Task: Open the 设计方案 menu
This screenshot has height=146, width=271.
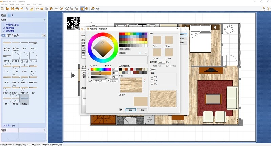Action: coord(5,4)
